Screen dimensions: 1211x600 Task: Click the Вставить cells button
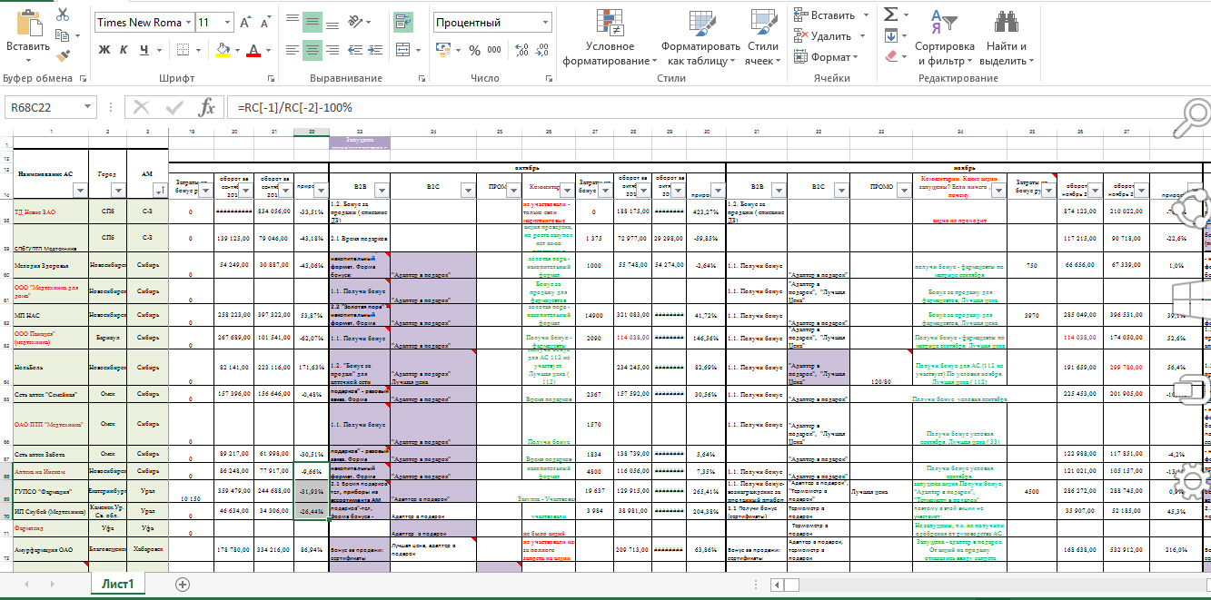[x=824, y=15]
